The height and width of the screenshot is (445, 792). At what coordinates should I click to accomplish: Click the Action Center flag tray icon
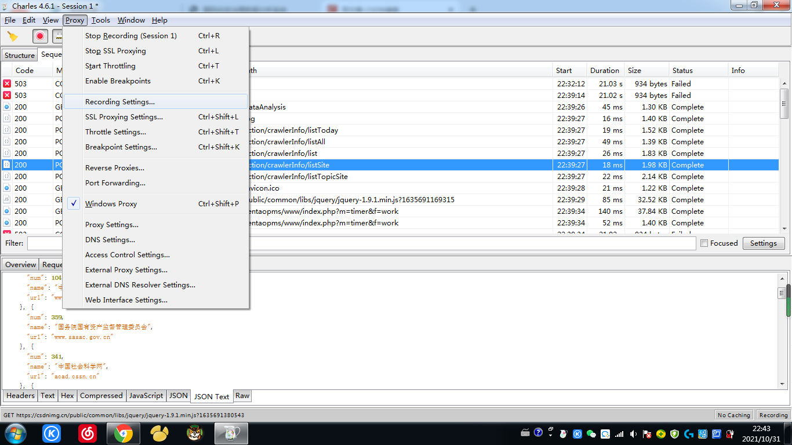point(647,433)
